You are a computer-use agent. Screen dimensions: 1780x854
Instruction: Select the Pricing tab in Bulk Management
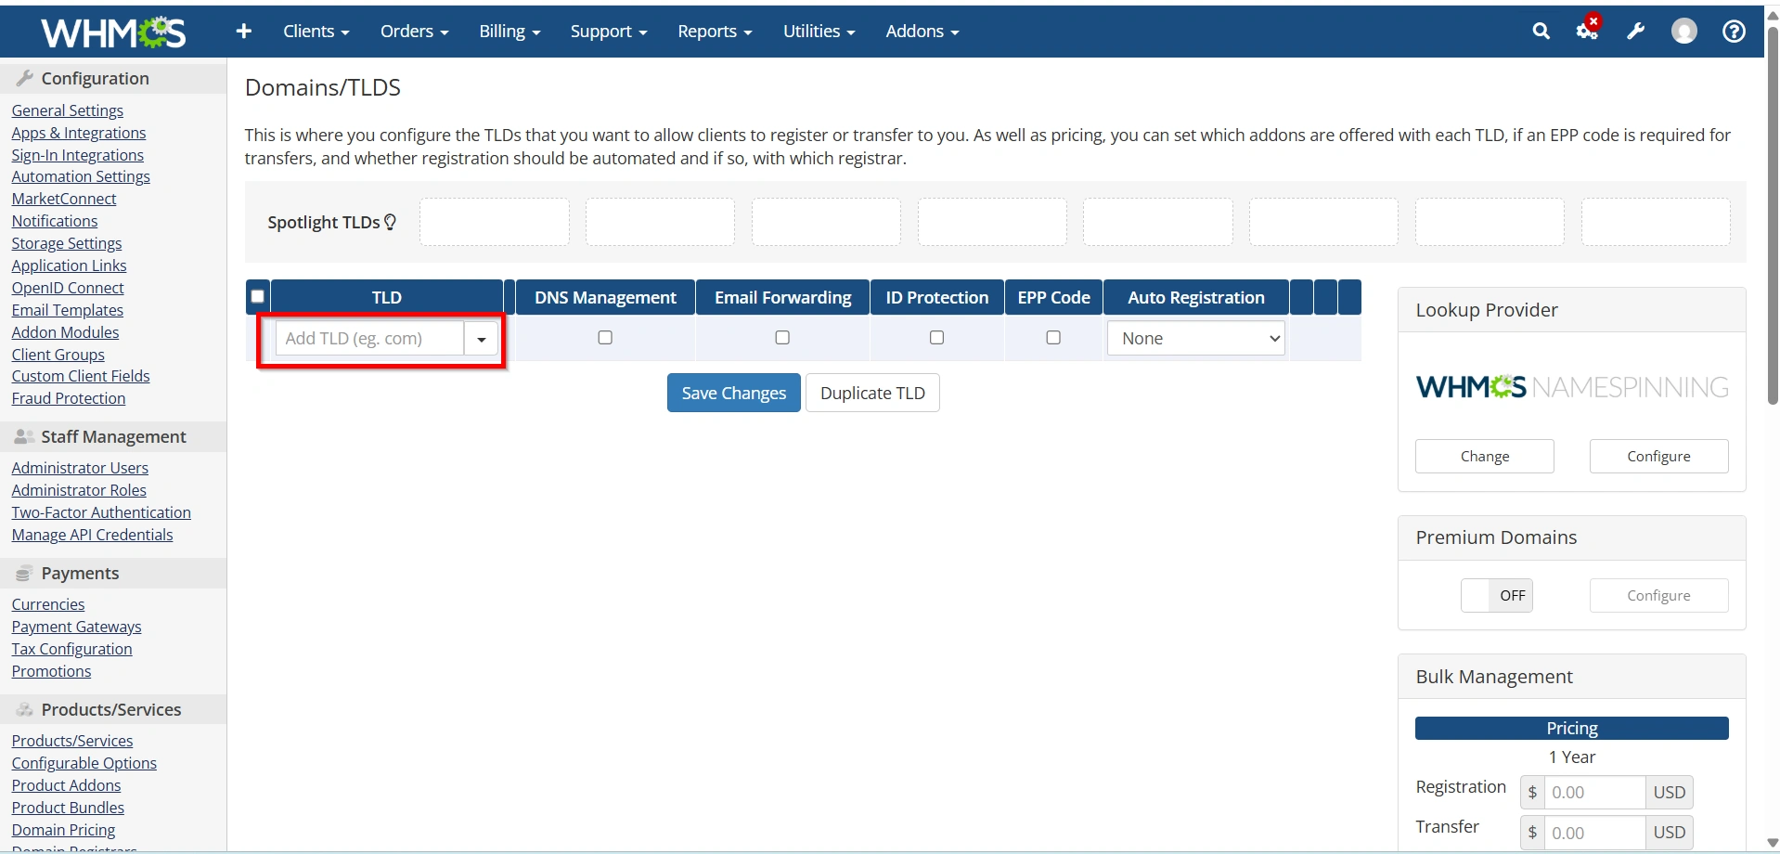click(x=1572, y=729)
